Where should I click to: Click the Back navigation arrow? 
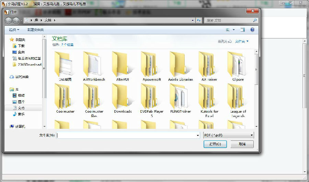(x=9, y=21)
